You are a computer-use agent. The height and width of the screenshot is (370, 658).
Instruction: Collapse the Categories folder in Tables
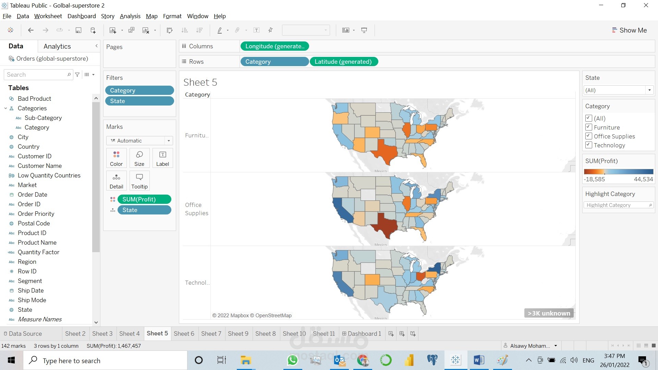pos(5,108)
